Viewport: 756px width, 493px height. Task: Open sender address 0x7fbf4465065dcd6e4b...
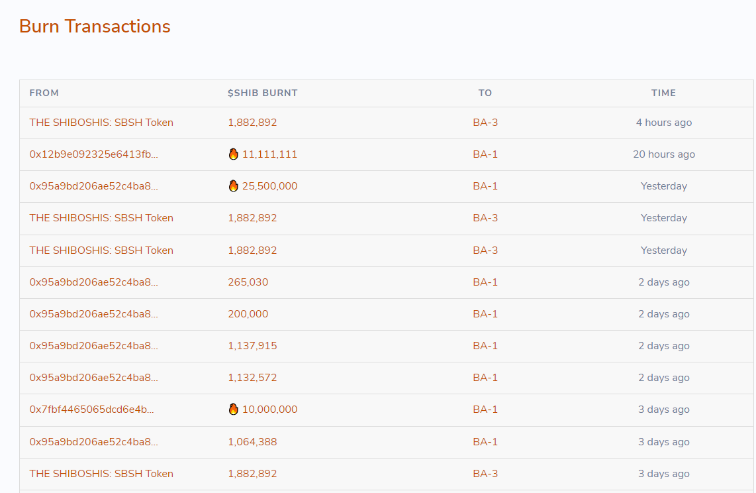[x=91, y=410]
